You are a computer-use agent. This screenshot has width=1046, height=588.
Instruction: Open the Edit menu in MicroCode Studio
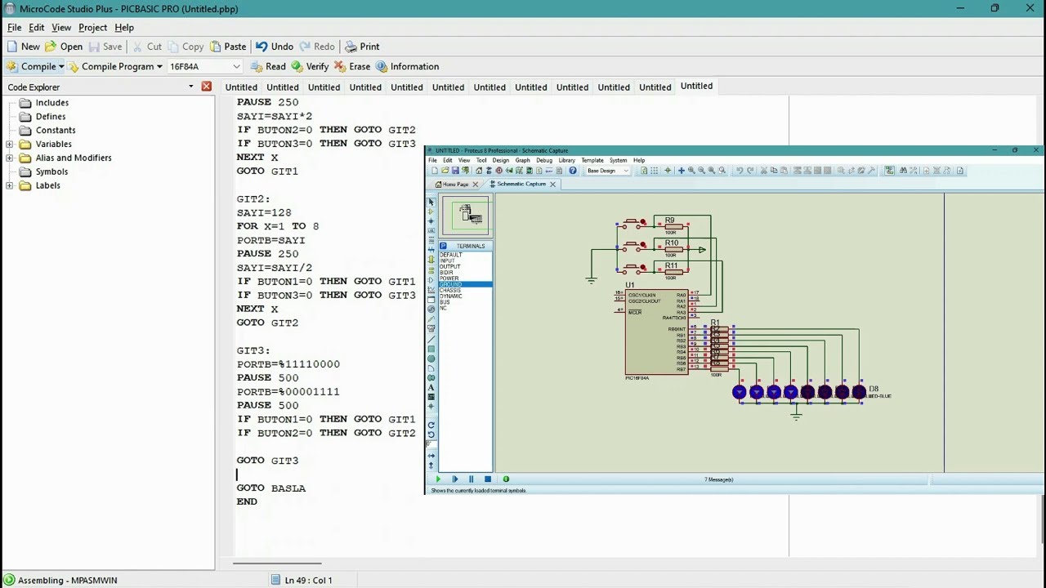(x=37, y=28)
